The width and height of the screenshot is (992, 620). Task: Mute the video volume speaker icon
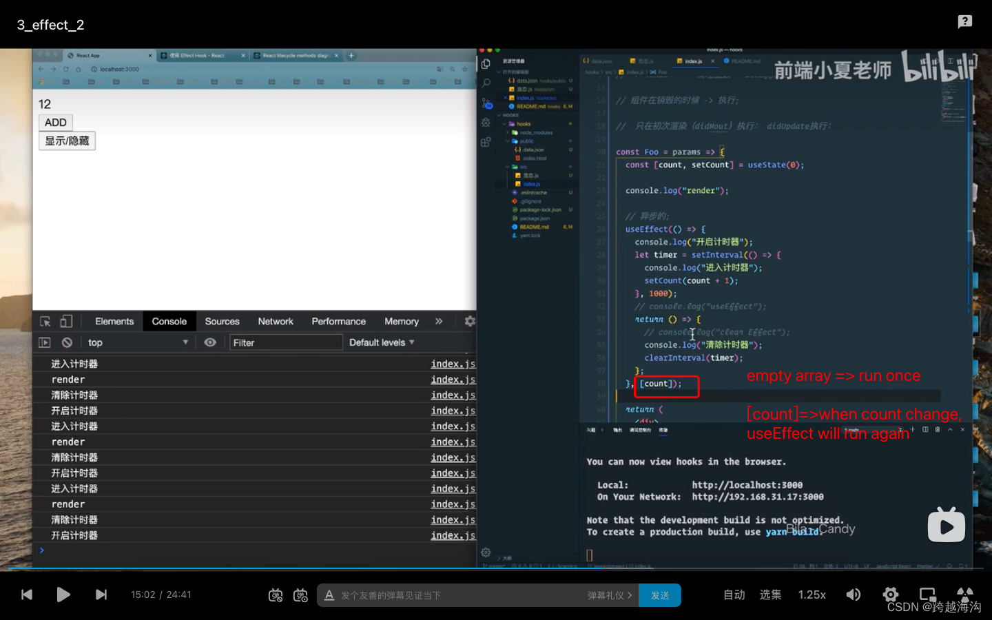[854, 595]
